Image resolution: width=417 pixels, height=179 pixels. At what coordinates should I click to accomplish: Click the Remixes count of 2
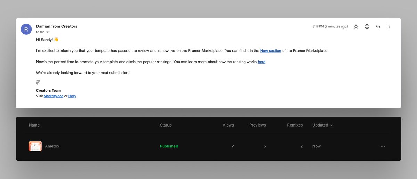pyautogui.click(x=301, y=146)
